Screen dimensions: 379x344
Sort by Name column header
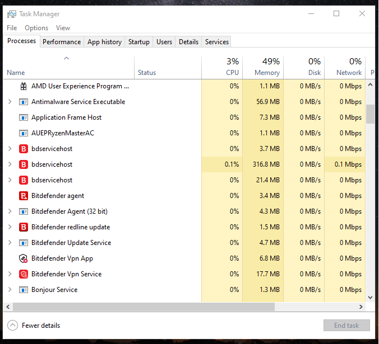tap(68, 68)
